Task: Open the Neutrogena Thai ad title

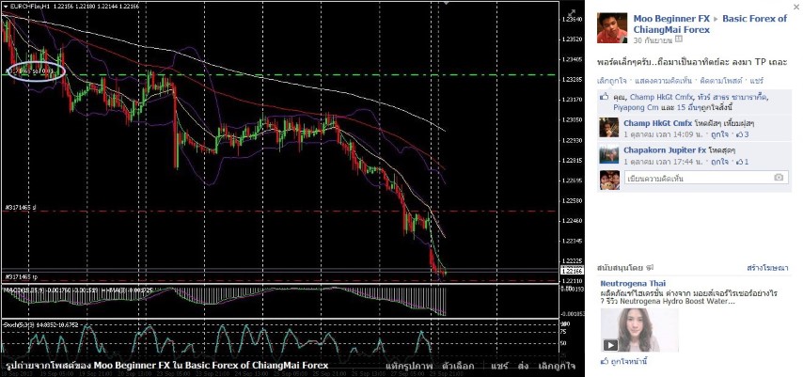Action: click(x=633, y=283)
